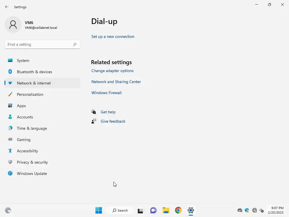This screenshot has height=217, width=289.
Task: Click the Wi-Fi icon beside Network & internet
Action: [x=10, y=83]
